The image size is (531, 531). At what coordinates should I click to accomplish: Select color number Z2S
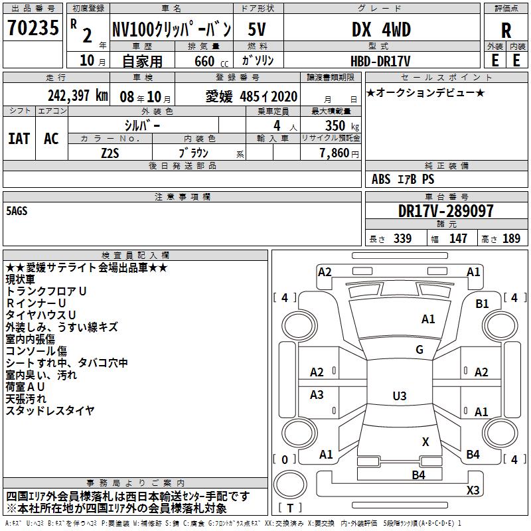(x=111, y=152)
